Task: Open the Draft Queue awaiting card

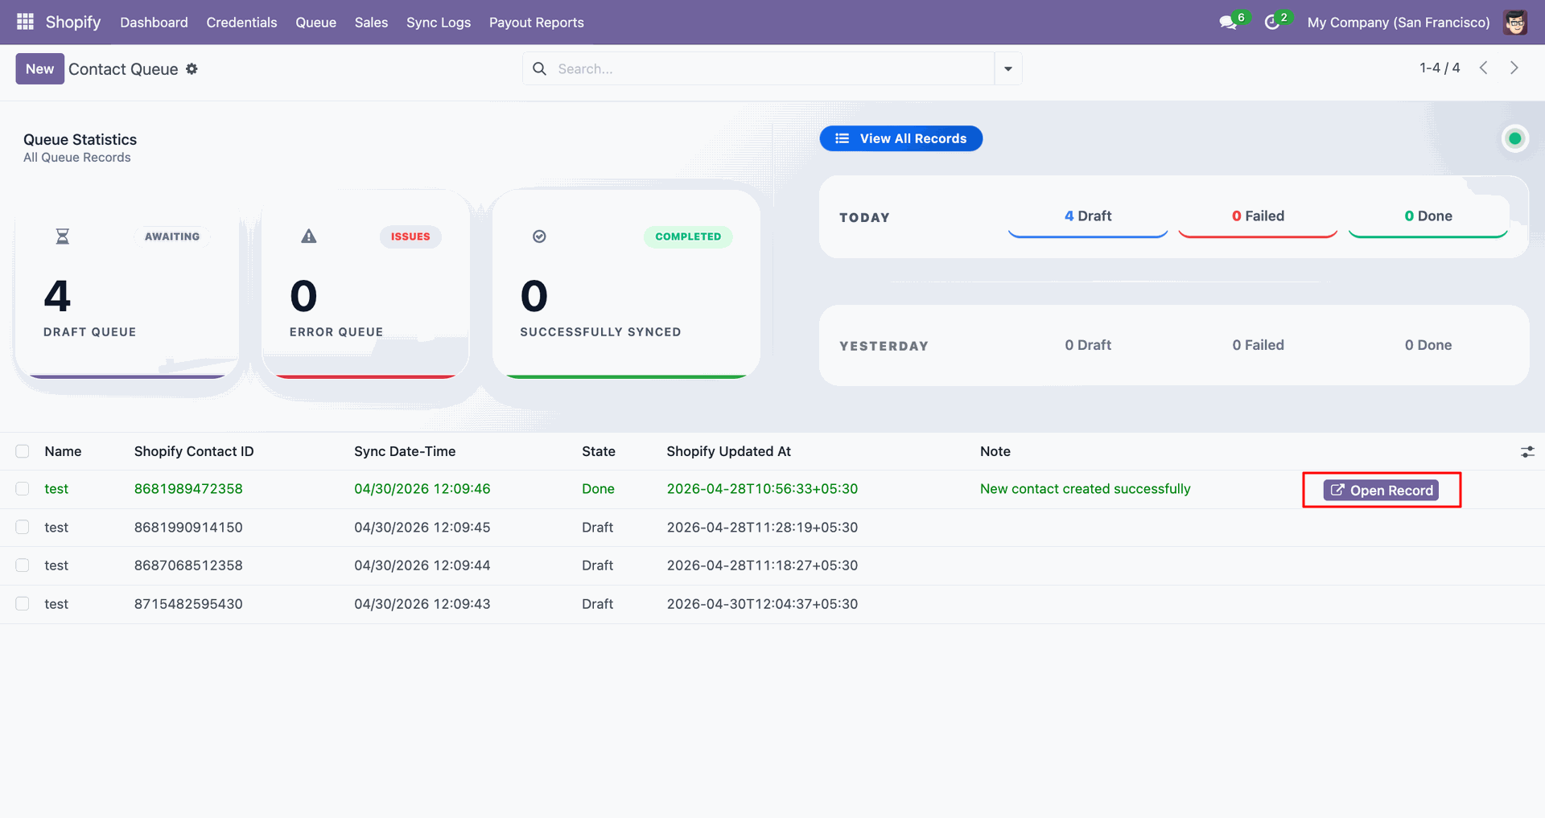Action: click(127, 283)
